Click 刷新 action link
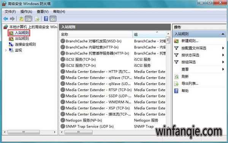The image size is (228, 143). pyautogui.click(x=185, y=76)
